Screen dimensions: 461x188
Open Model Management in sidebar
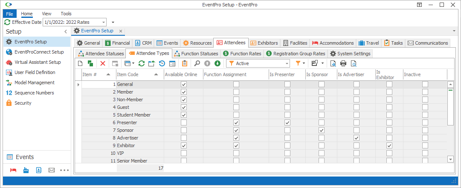37,83
